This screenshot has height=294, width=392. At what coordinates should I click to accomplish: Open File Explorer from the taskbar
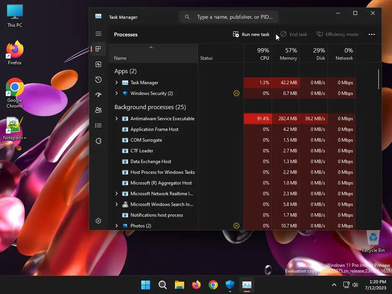point(179,285)
